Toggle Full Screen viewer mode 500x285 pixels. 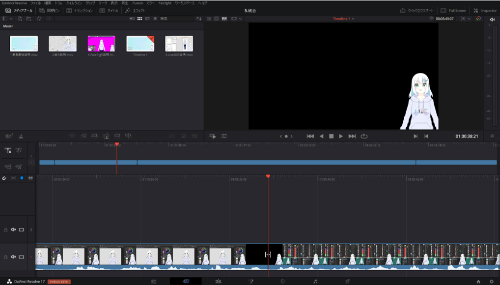click(x=453, y=10)
